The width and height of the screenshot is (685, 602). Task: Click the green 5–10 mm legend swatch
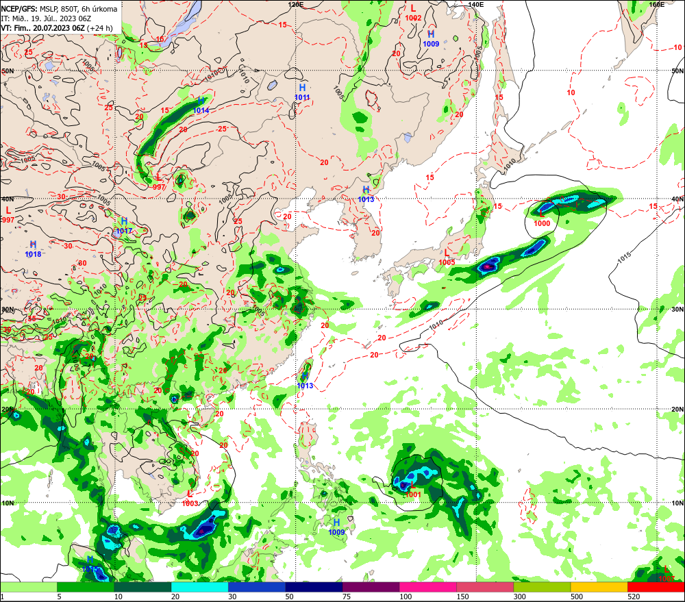(86, 587)
